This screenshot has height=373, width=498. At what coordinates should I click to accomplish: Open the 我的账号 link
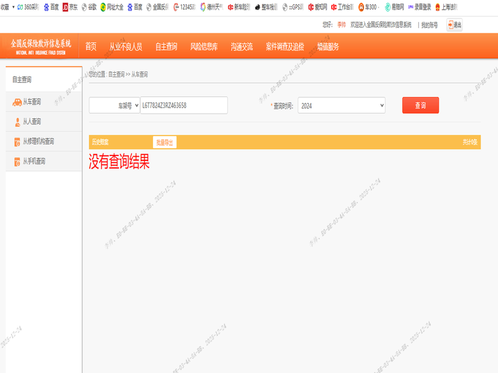429,25
